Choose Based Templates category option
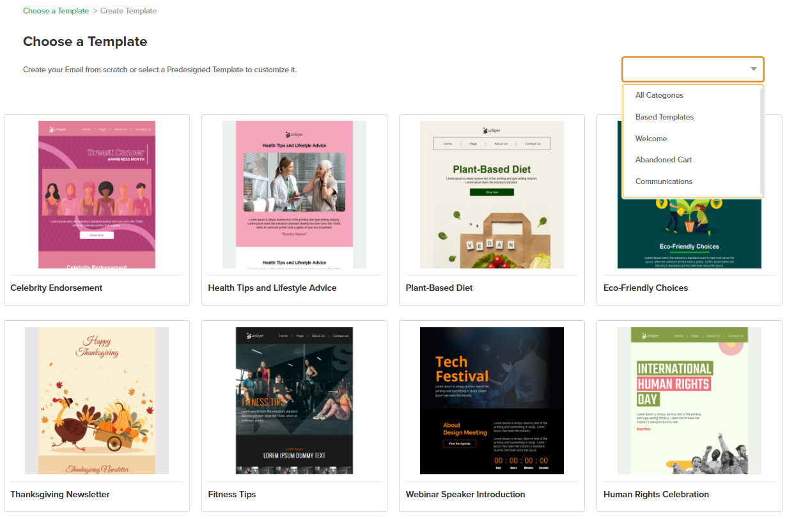This screenshot has width=787, height=519. click(x=664, y=117)
